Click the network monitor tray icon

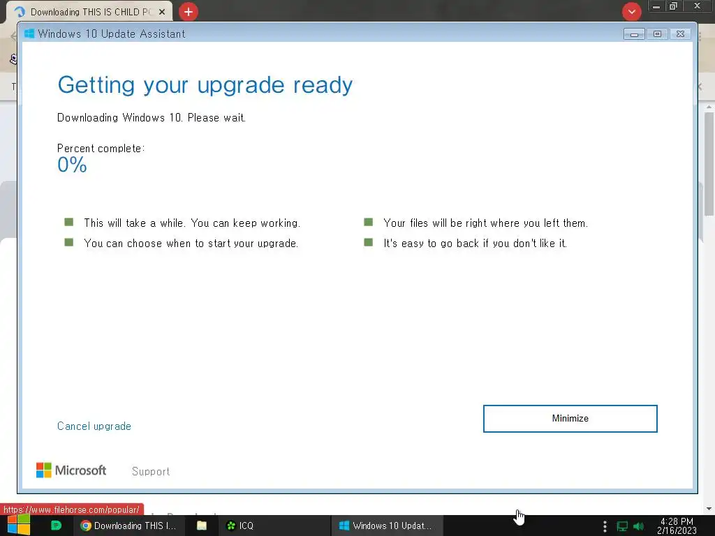click(x=622, y=526)
